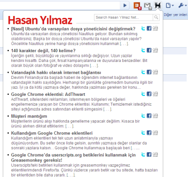Click the excerpt starting "Ubuntu'da varsayılan dosya yöneticisi Nautilus"
This screenshot has width=188, height=177.
pyautogui.click(x=76, y=38)
